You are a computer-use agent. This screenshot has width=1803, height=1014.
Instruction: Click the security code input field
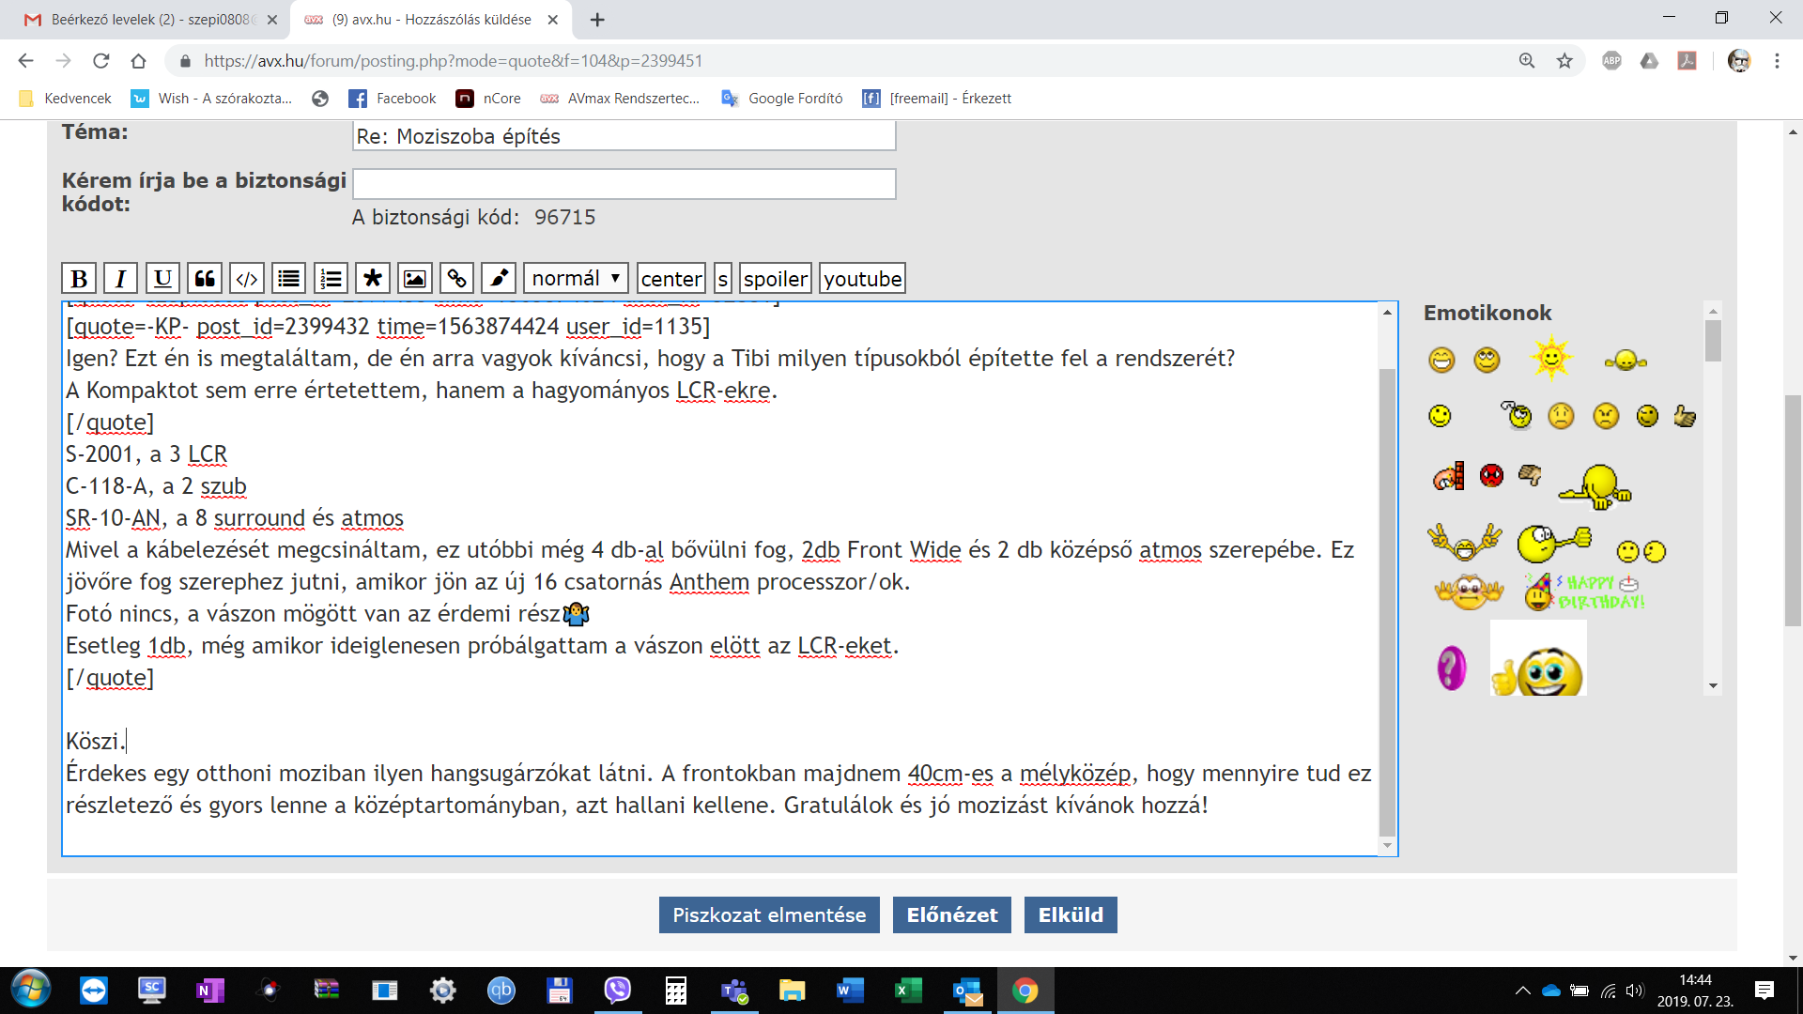pos(624,184)
